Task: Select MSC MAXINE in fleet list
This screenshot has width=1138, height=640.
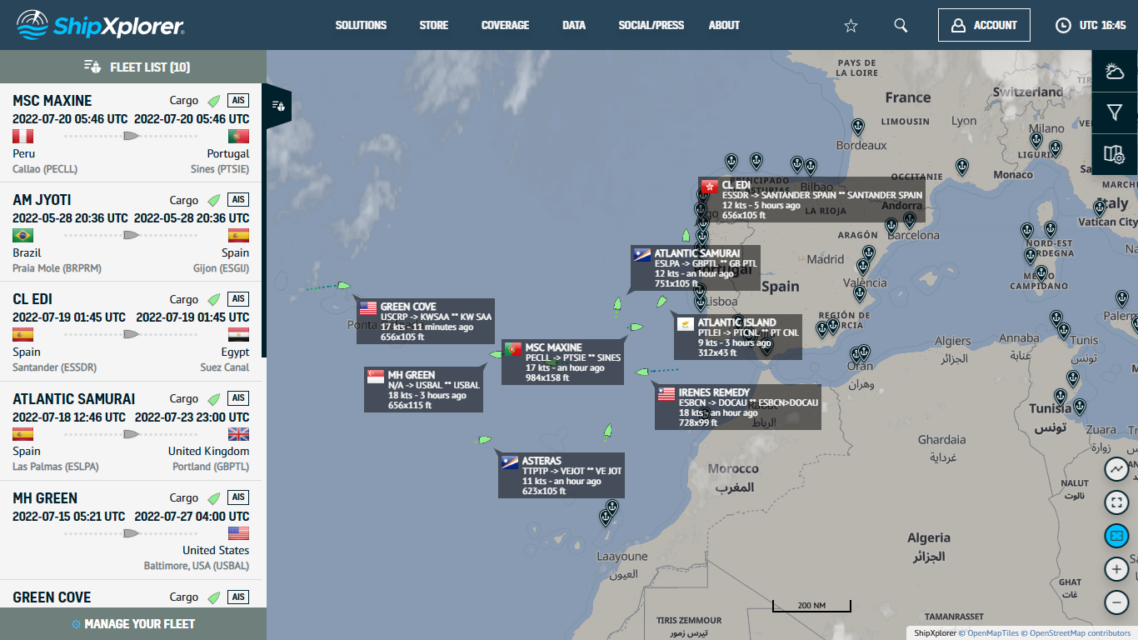Action: point(131,133)
